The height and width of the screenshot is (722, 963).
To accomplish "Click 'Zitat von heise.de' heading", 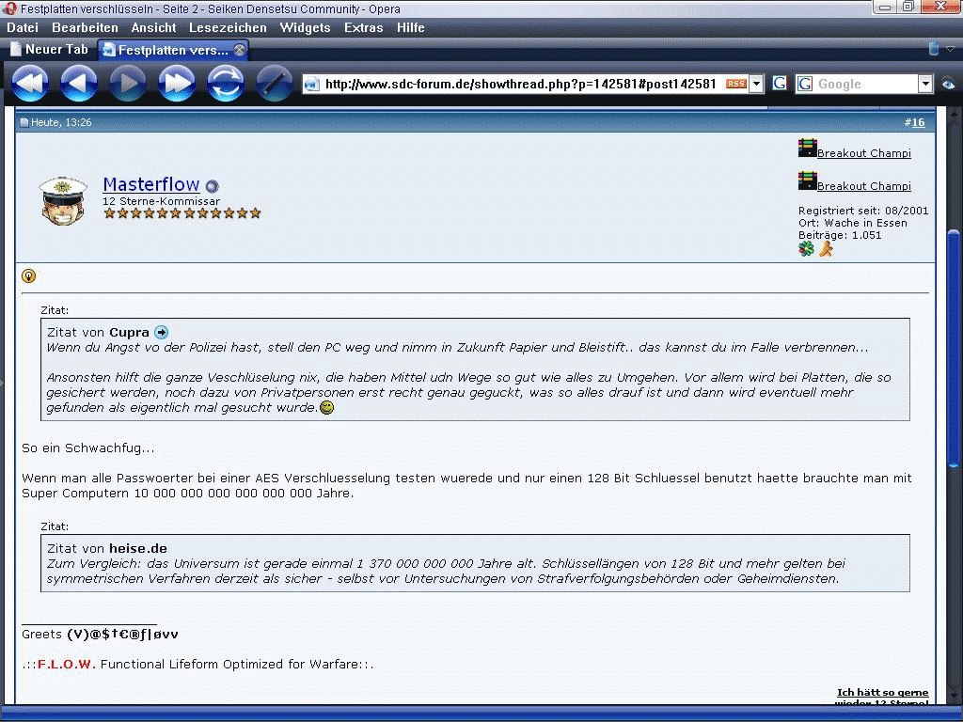I will [x=107, y=548].
